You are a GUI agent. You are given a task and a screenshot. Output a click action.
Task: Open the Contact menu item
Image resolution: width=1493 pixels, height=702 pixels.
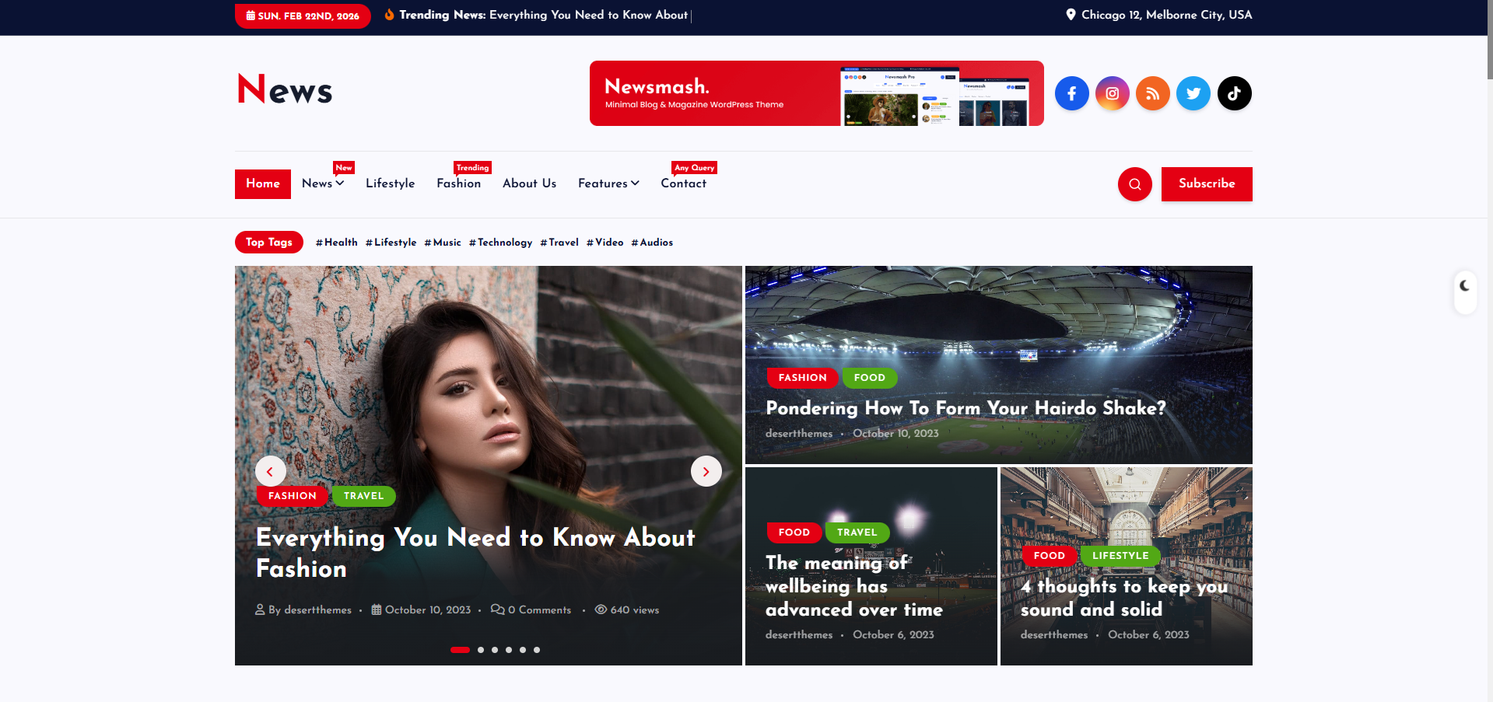pyautogui.click(x=683, y=183)
